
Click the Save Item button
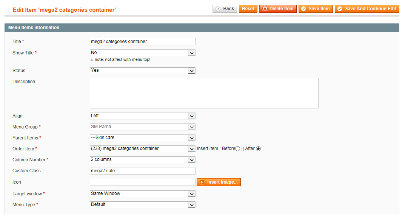click(x=316, y=9)
